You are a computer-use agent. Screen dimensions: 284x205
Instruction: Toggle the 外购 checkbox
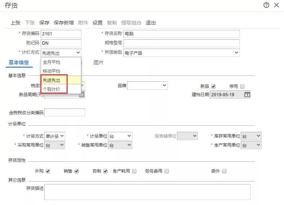48,171
